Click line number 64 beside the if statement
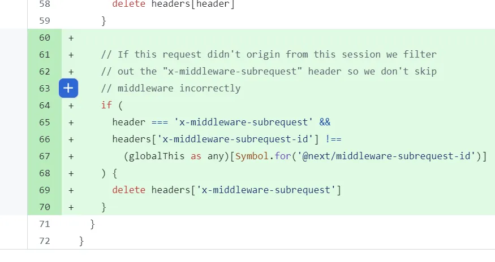This screenshot has height=262, width=495. pyautogui.click(x=45, y=106)
